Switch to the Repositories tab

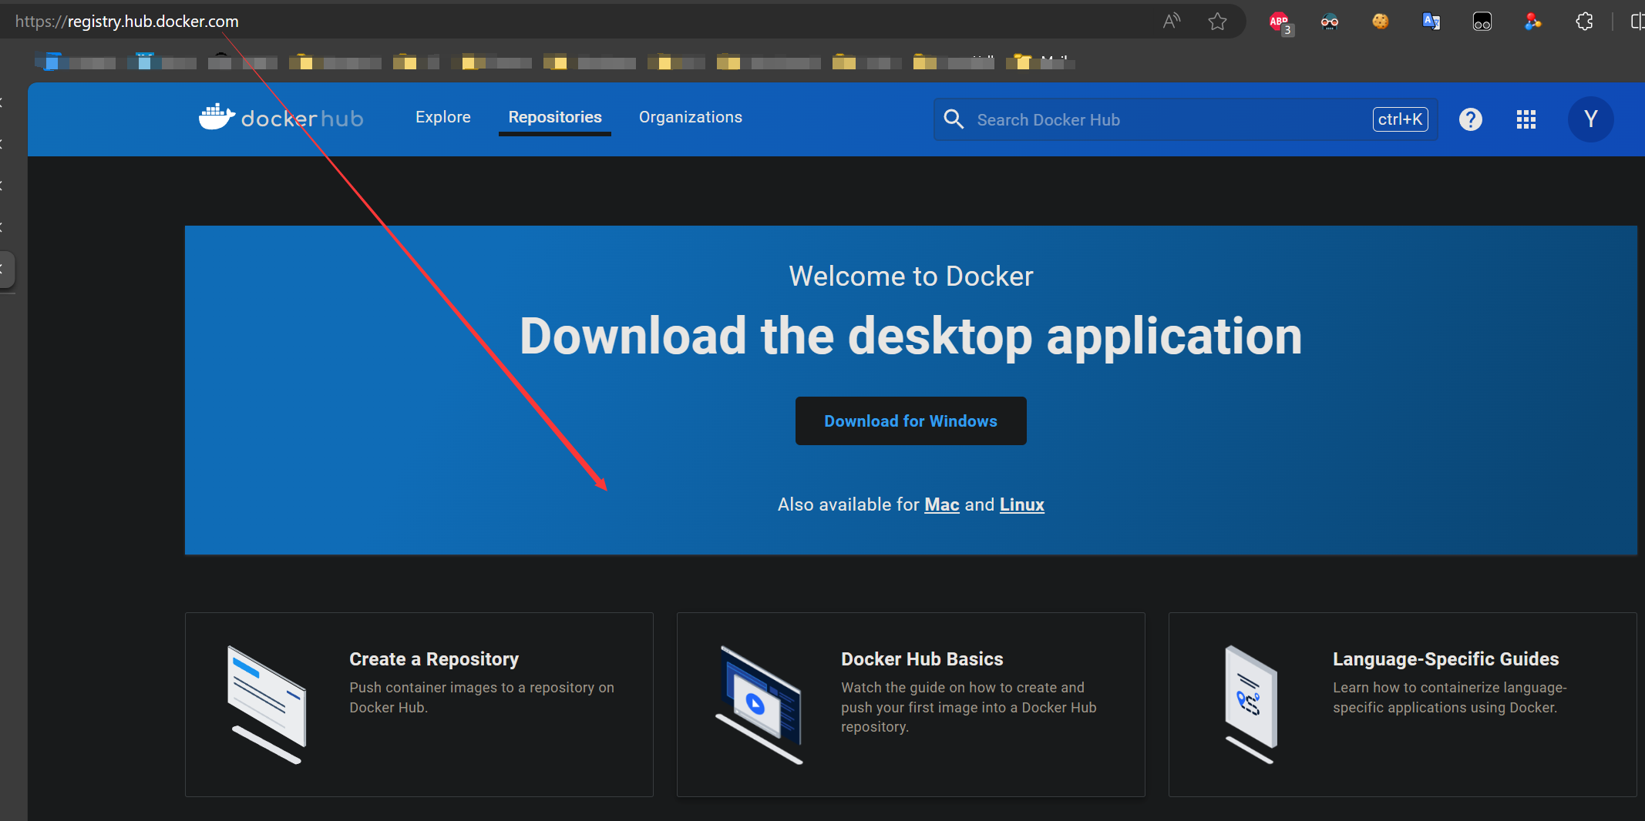click(x=555, y=117)
